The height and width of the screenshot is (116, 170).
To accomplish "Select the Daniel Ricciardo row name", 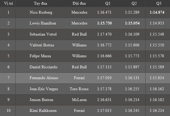I will [43, 67].
